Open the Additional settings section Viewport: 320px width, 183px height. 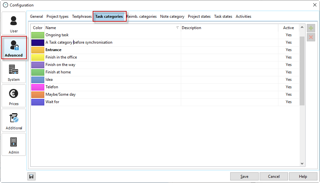(14, 121)
